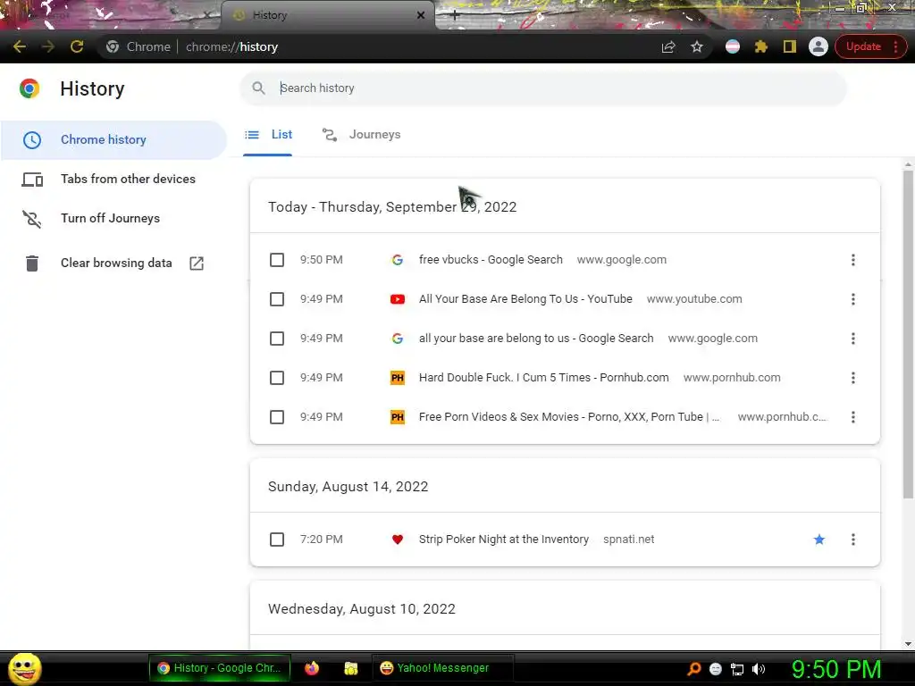
Task: Click the browser forward arrow
Action: 48,46
